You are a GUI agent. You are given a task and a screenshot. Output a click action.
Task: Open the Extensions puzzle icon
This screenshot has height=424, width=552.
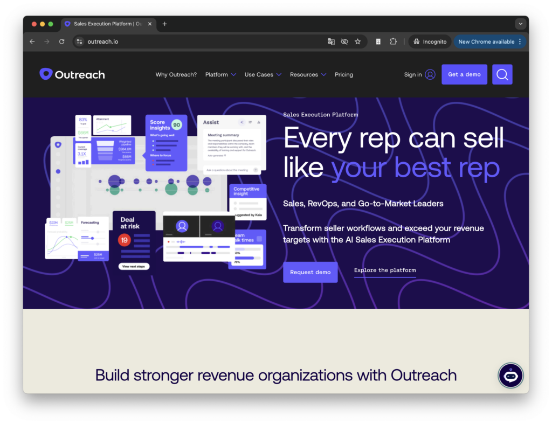pyautogui.click(x=393, y=41)
